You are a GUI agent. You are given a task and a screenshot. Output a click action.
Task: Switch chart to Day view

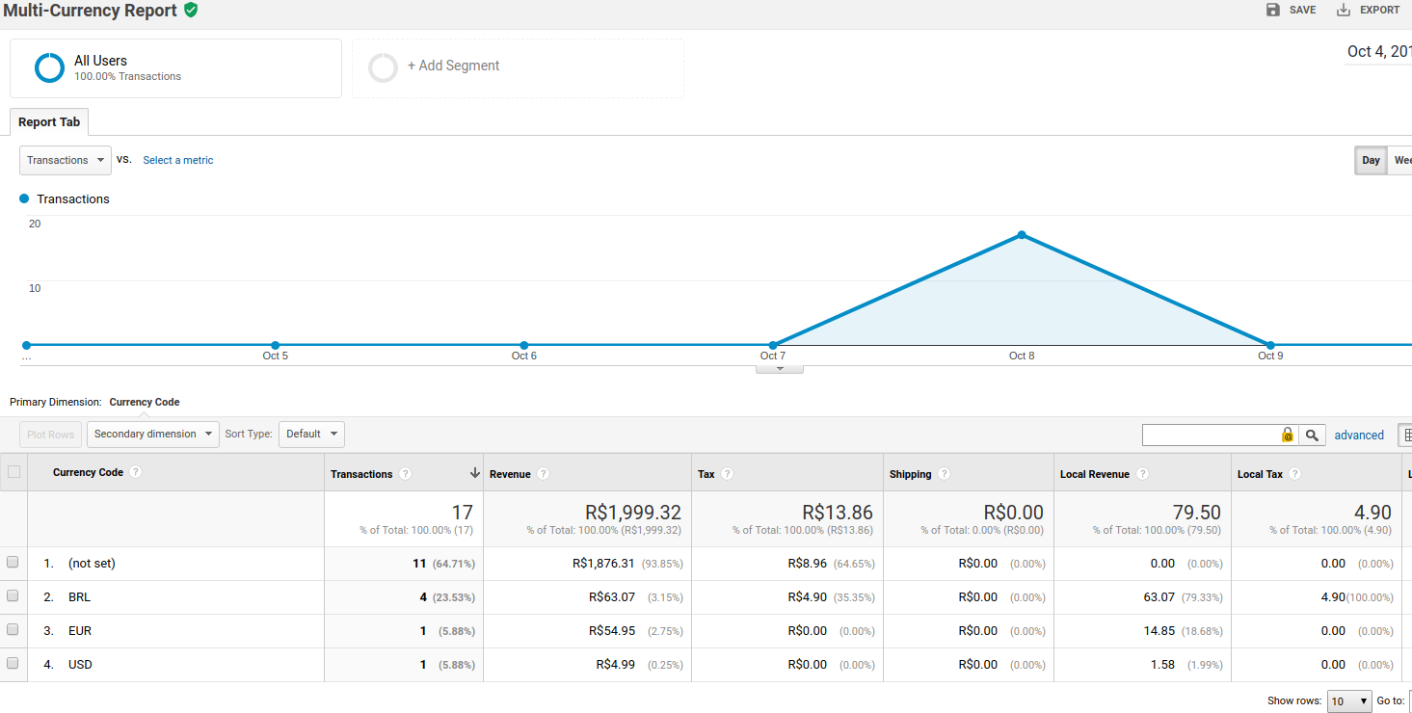pyautogui.click(x=1371, y=161)
